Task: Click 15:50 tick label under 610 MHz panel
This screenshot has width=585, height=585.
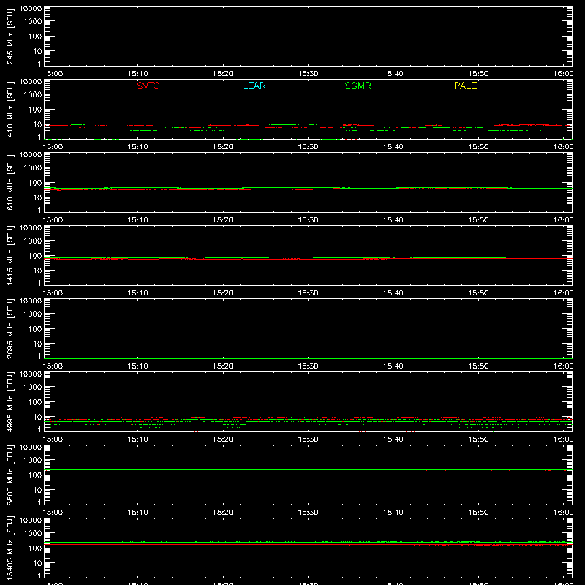Action: click(478, 220)
